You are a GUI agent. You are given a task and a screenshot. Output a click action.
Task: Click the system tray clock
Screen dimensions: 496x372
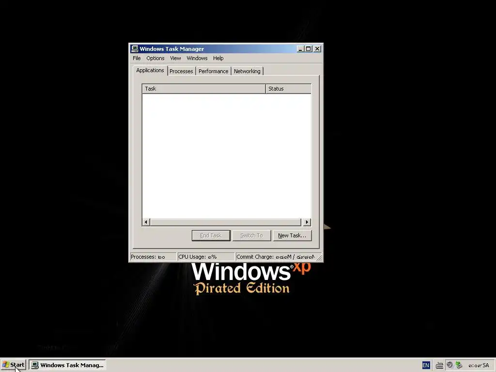(479, 365)
